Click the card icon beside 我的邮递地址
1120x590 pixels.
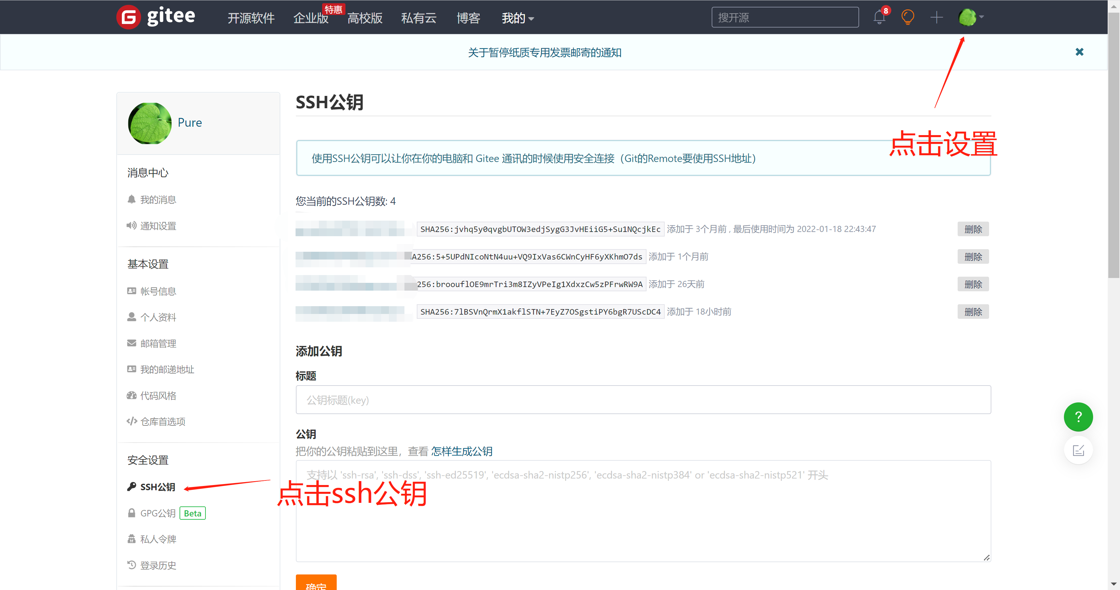point(131,369)
